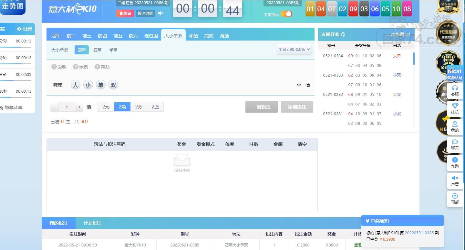
Task: Click the 添加投注 button
Action: point(297,107)
